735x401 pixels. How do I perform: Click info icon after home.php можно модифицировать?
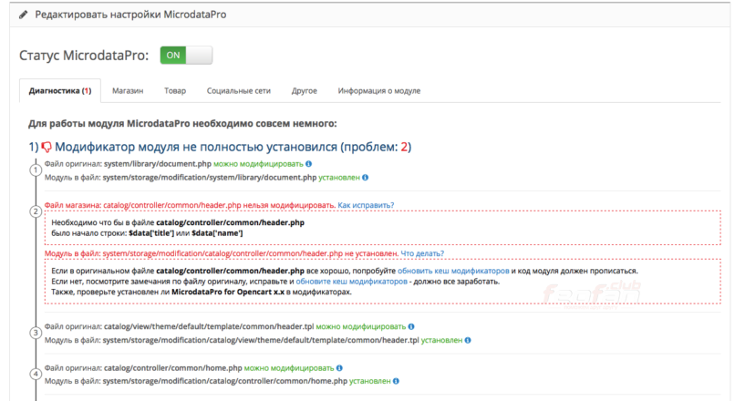pyautogui.click(x=339, y=368)
